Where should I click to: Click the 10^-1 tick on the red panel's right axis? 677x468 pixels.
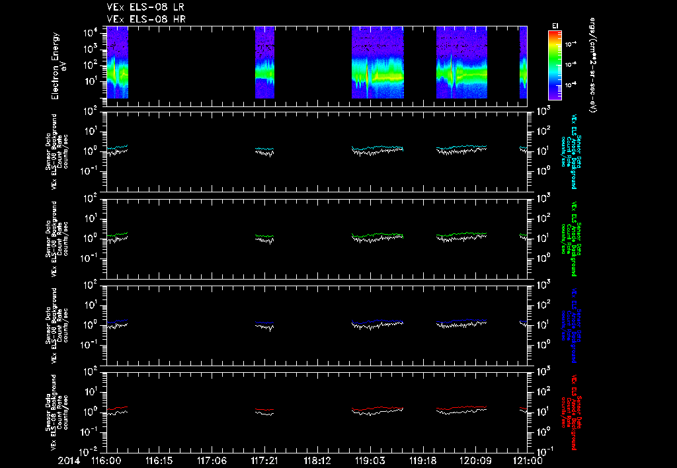click(x=543, y=451)
